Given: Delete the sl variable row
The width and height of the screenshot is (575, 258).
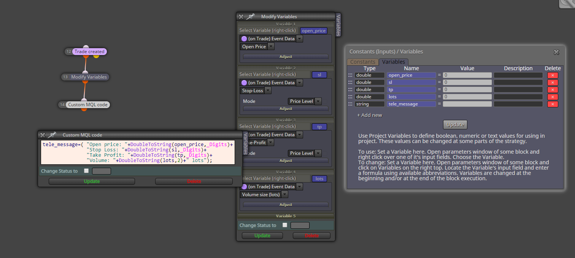Looking at the screenshot, I should 553,82.
